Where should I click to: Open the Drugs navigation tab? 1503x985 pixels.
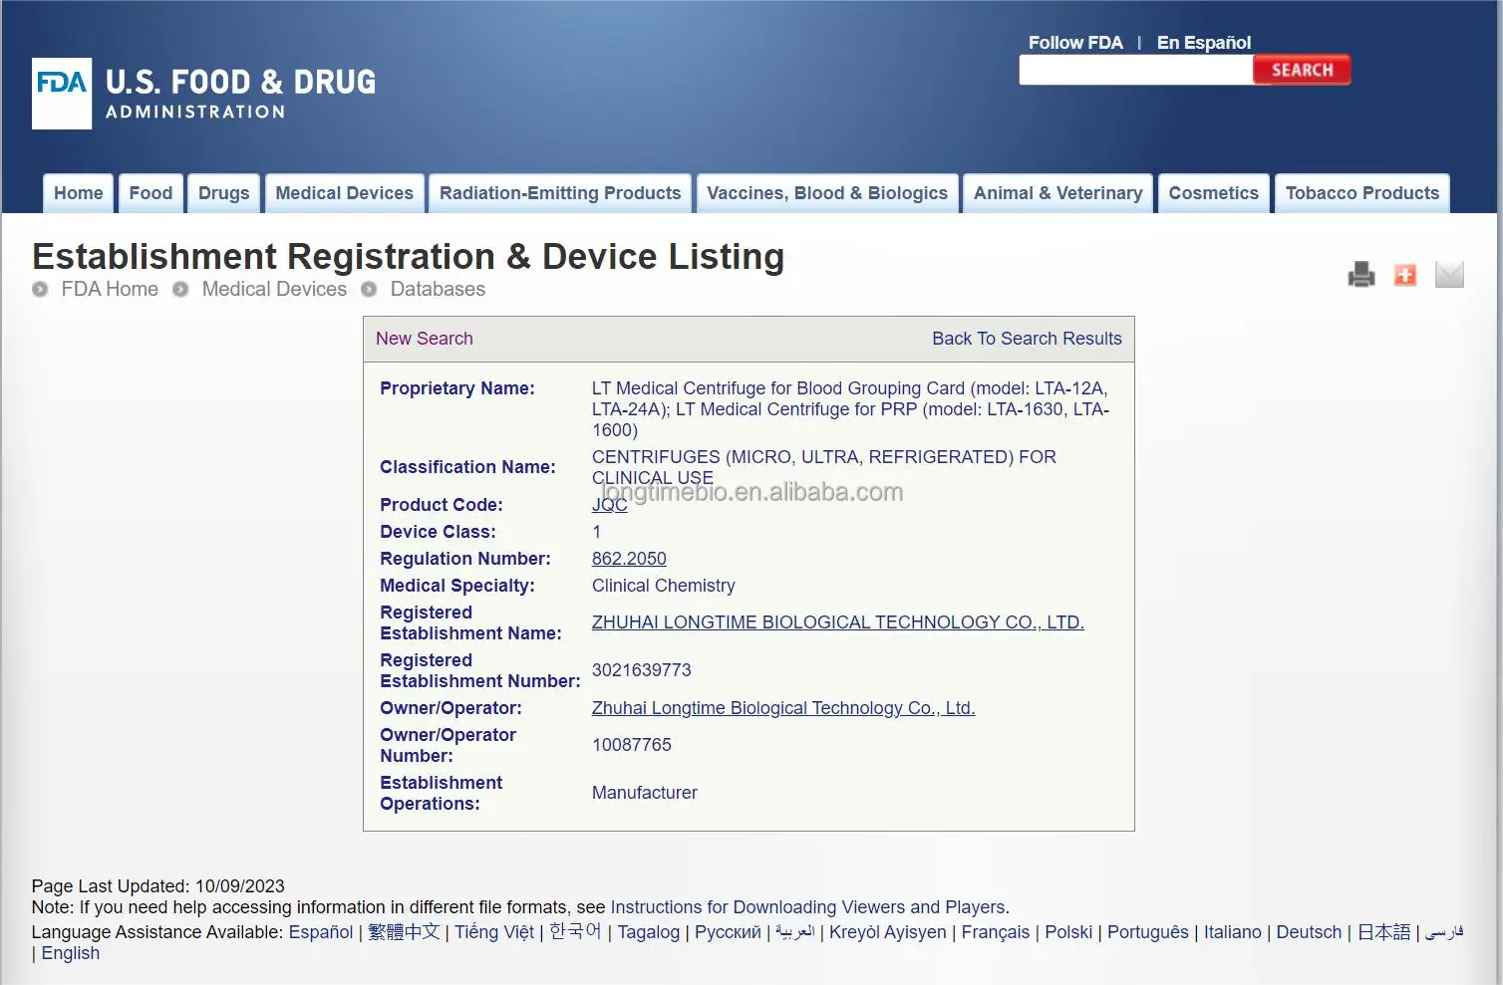tap(223, 193)
